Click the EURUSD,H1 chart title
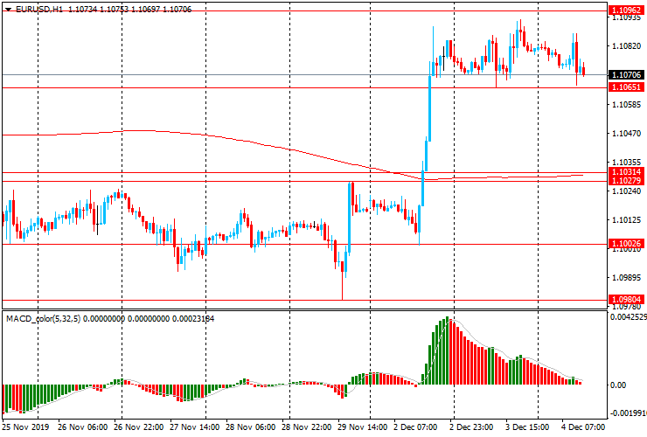This screenshot has width=647, height=437. 39,9
